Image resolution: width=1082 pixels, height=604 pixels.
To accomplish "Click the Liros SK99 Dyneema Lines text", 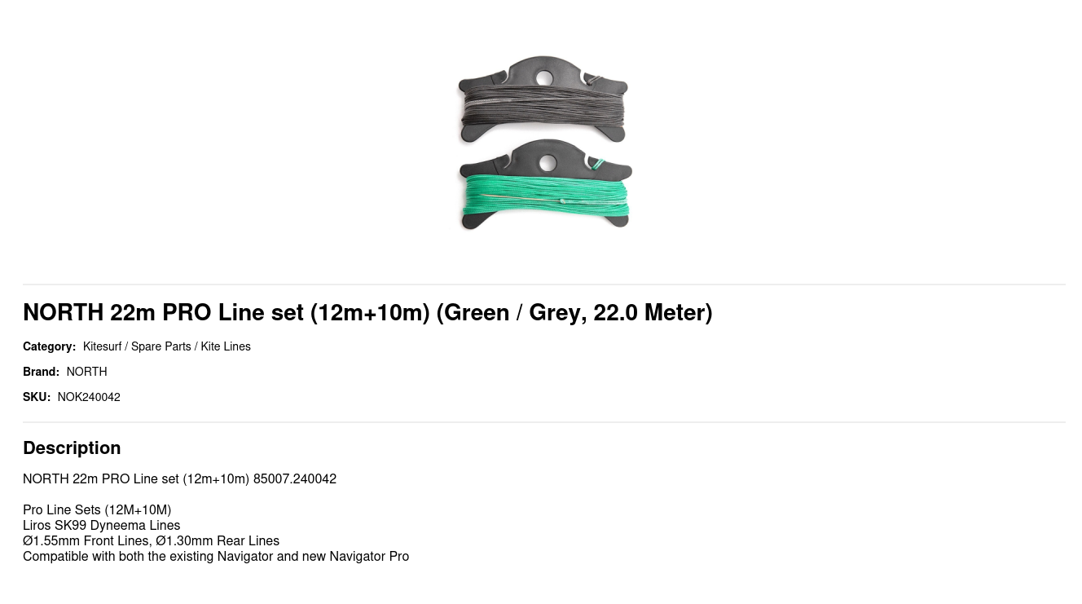I will coord(101,525).
